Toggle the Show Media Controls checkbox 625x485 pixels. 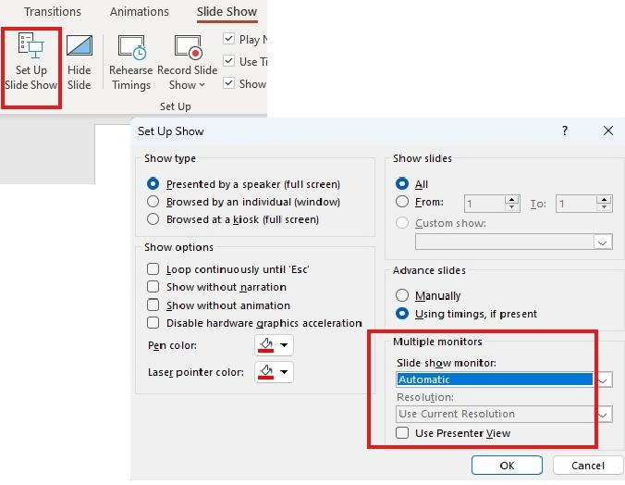coord(228,83)
